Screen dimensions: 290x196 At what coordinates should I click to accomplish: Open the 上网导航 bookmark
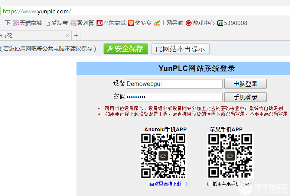[169, 23]
